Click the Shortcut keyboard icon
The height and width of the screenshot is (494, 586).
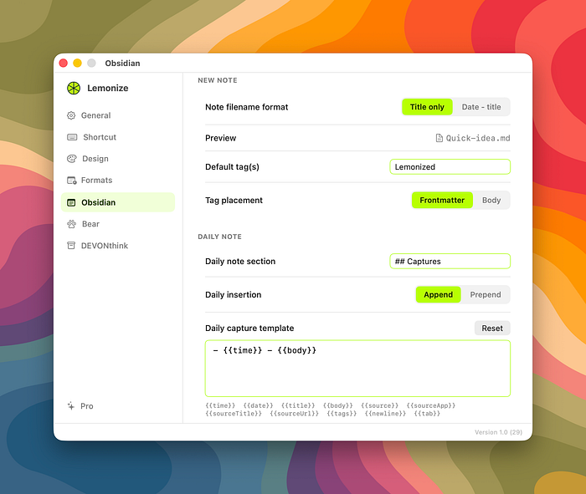pyautogui.click(x=72, y=137)
